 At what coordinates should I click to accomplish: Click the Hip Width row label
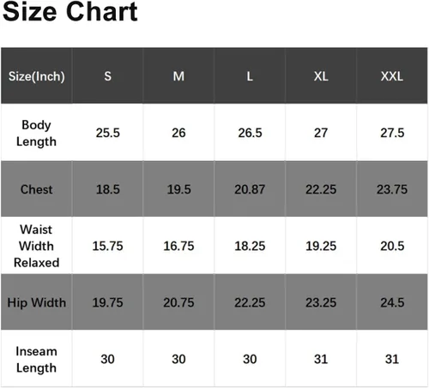[x=37, y=302]
